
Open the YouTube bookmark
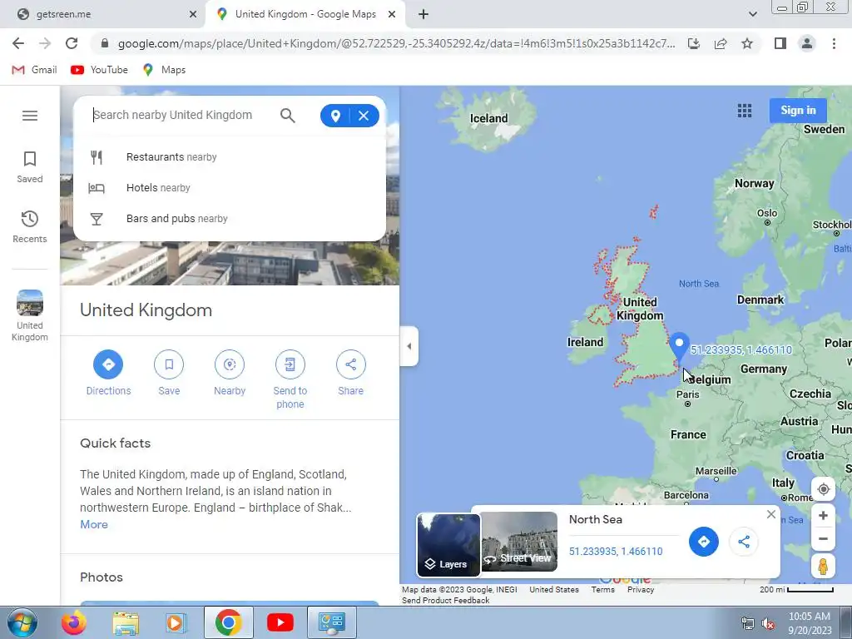coord(100,70)
